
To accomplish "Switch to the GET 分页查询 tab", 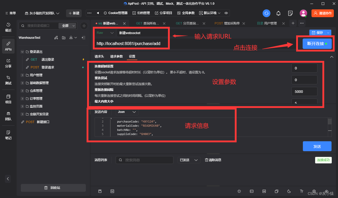I will point(187,23).
